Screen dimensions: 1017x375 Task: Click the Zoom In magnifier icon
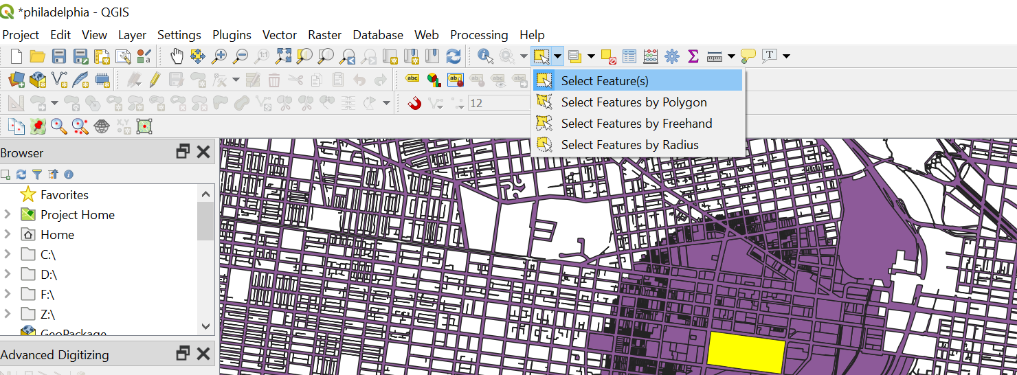[219, 56]
